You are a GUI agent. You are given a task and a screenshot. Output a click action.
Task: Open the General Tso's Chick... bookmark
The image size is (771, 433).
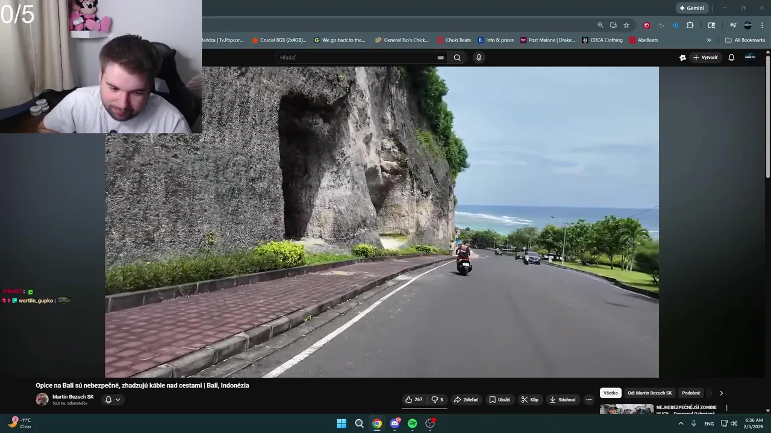click(x=402, y=40)
